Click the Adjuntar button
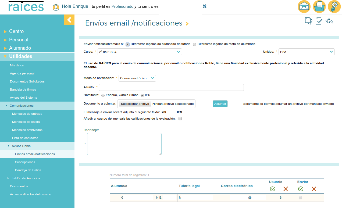Screen dimensions: 342x208 220,103
